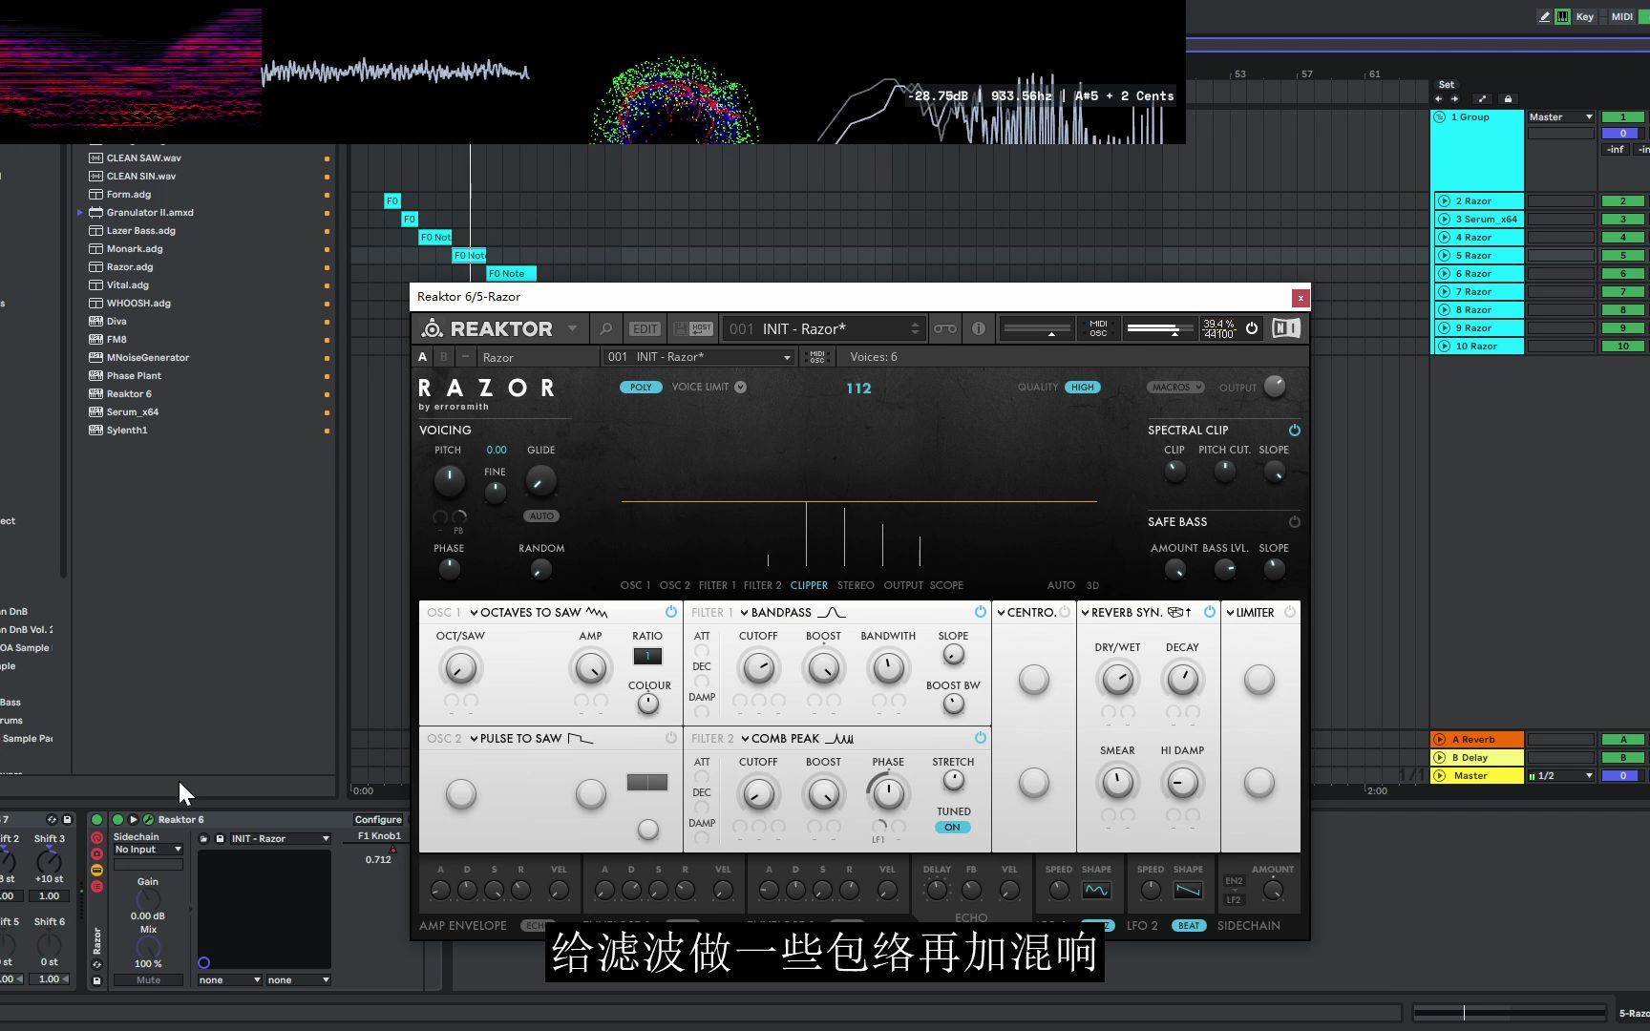
Task: Toggle OSC 1 power button
Action: 671,612
